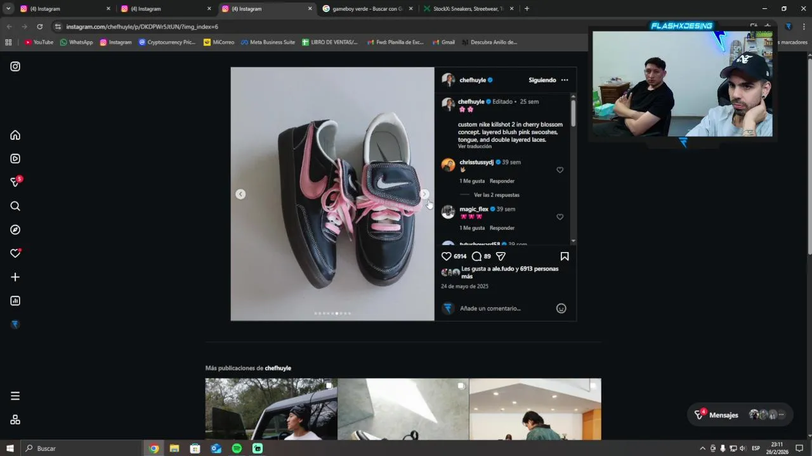Open File Explorer from the taskbar
The width and height of the screenshot is (812, 456).
pyautogui.click(x=174, y=448)
